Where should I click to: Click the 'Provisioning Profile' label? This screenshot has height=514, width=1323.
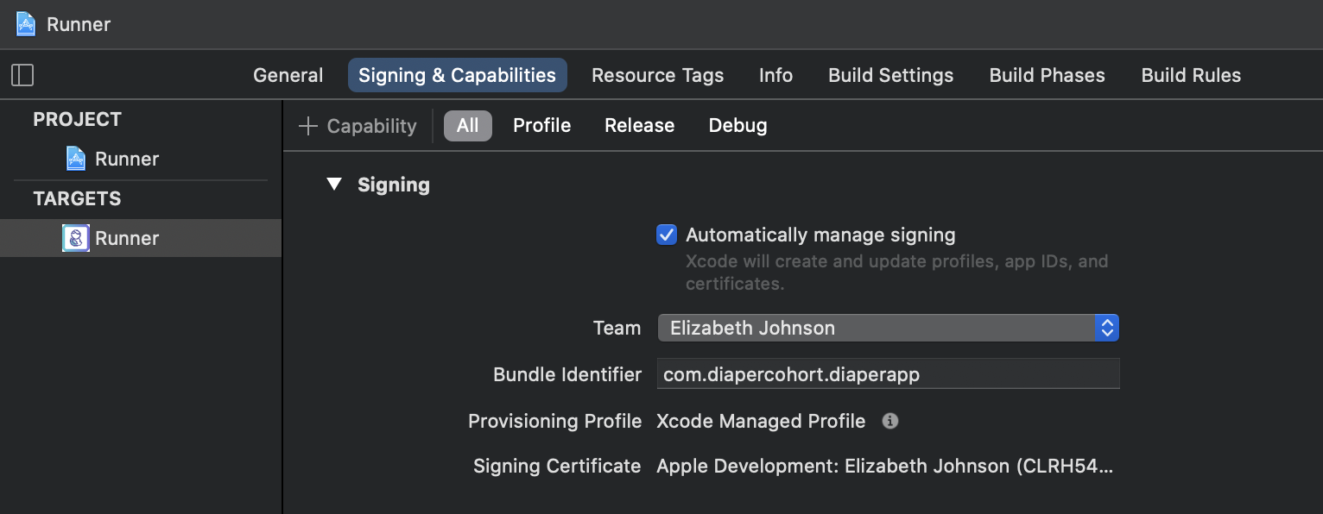pos(554,421)
